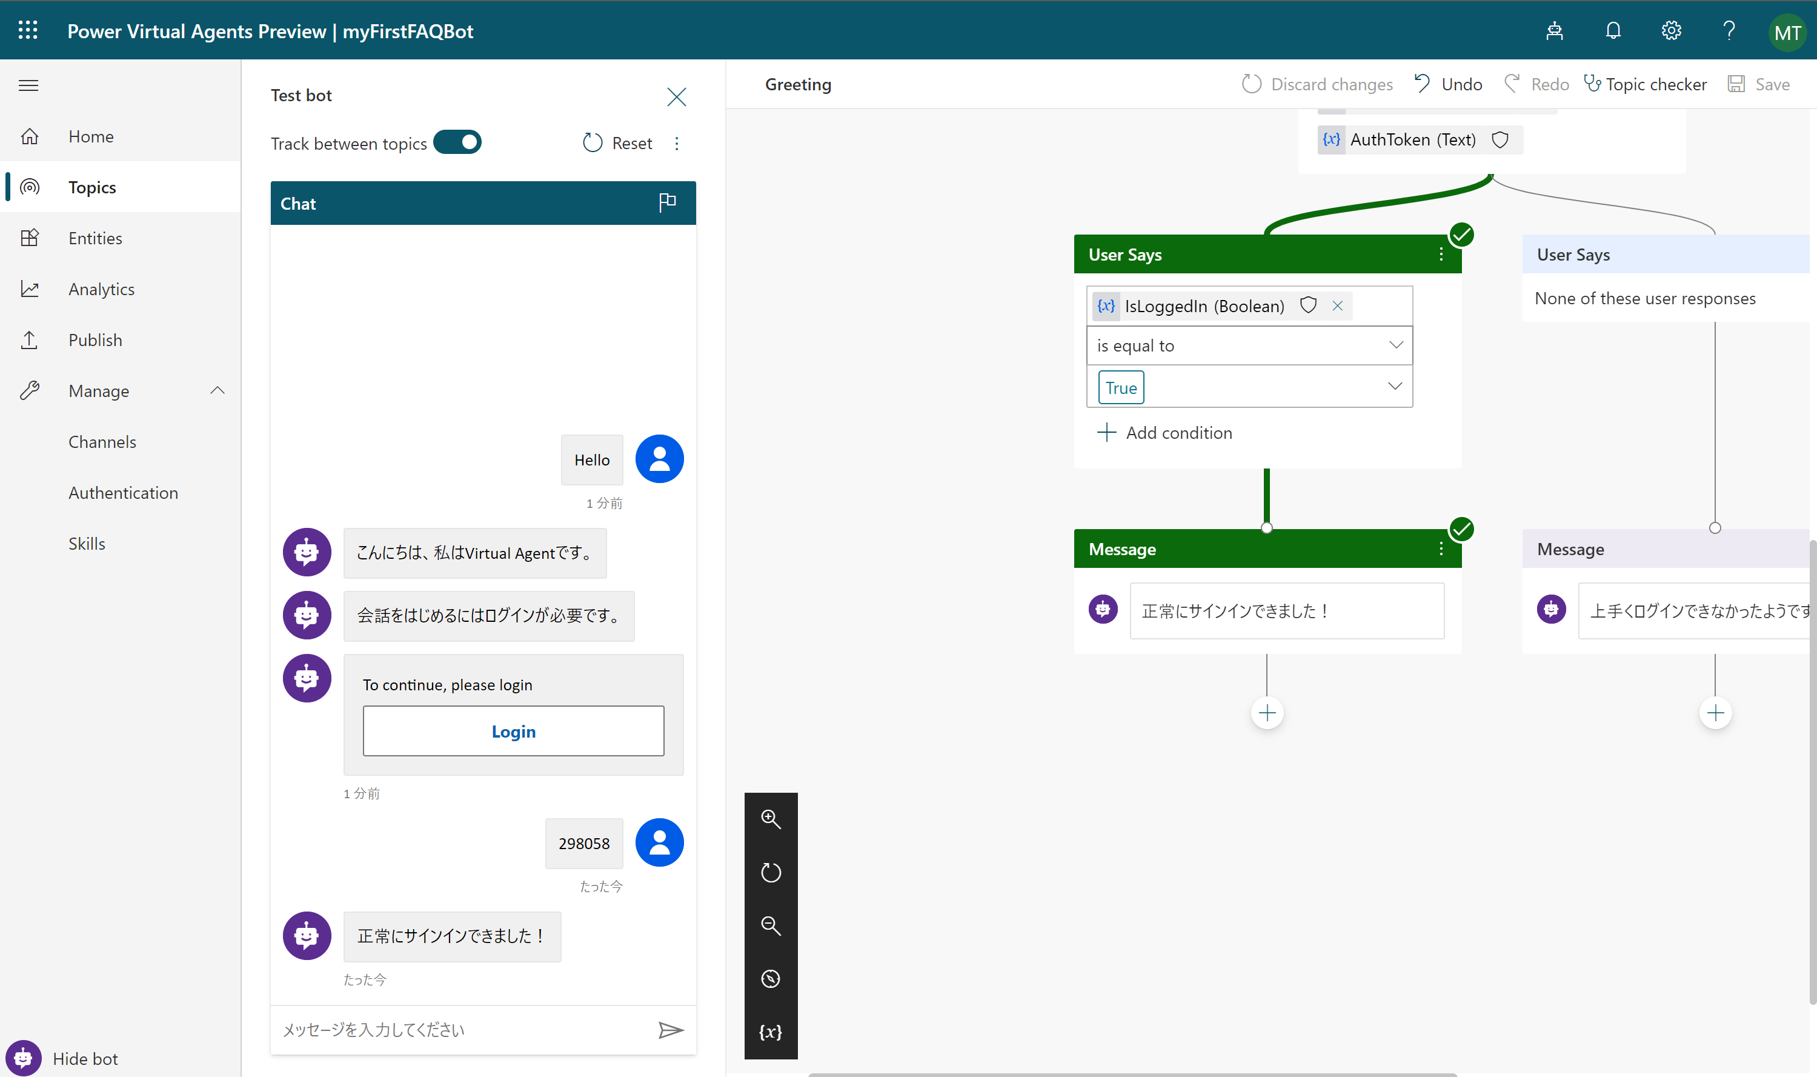Viewport: 1817px width, 1077px height.
Task: Click the 298058 user chat message
Action: [584, 842]
